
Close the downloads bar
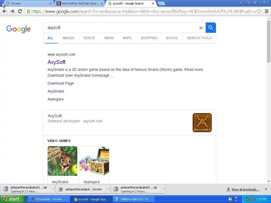(266, 189)
